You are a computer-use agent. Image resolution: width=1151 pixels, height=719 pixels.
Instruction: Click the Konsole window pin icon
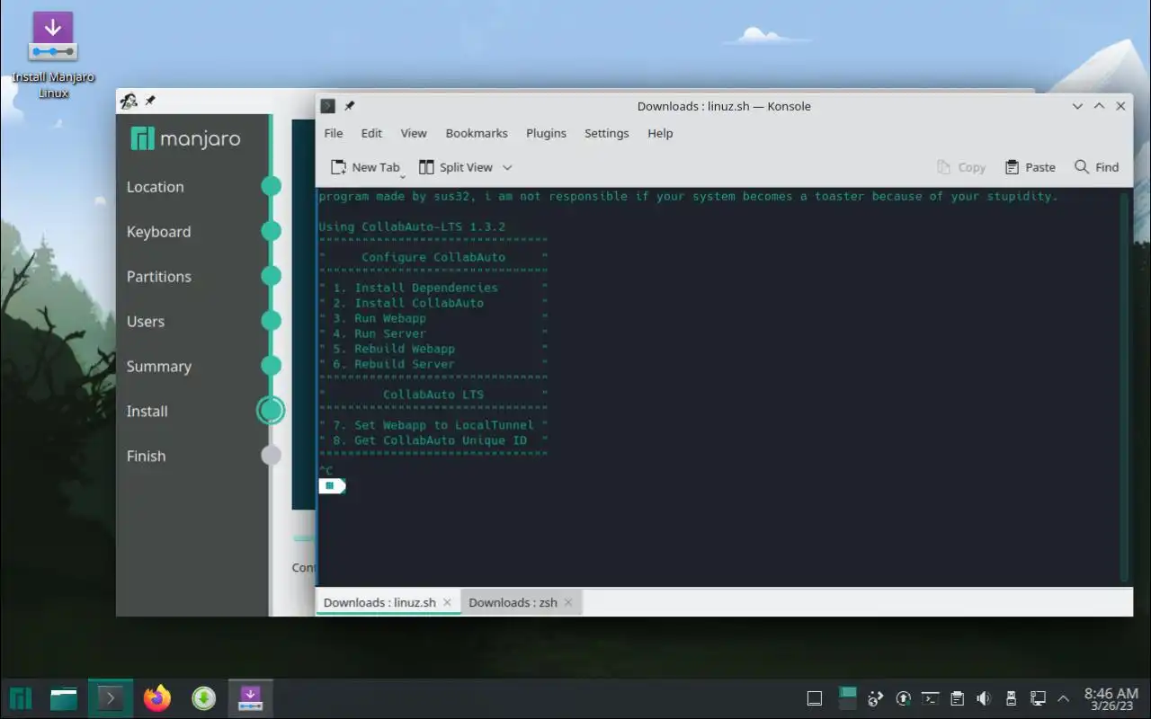coord(350,106)
